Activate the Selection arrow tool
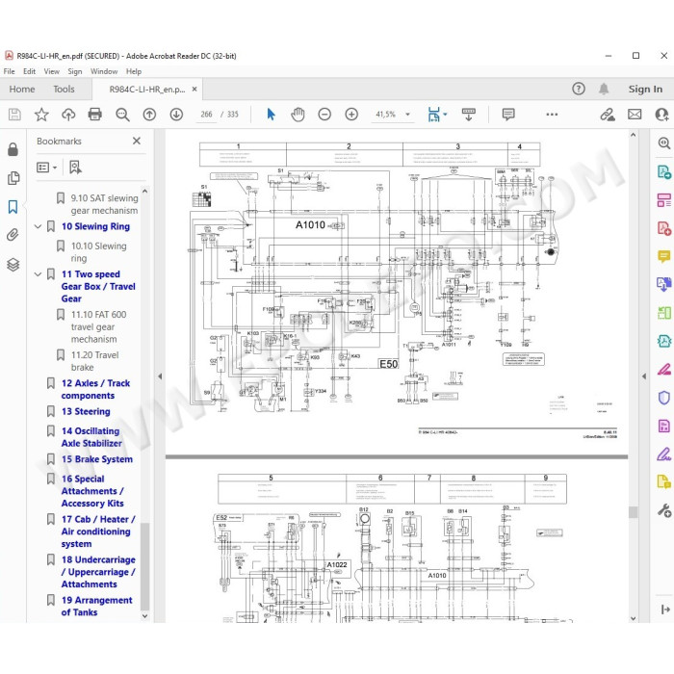The height and width of the screenshot is (674, 674). [271, 115]
